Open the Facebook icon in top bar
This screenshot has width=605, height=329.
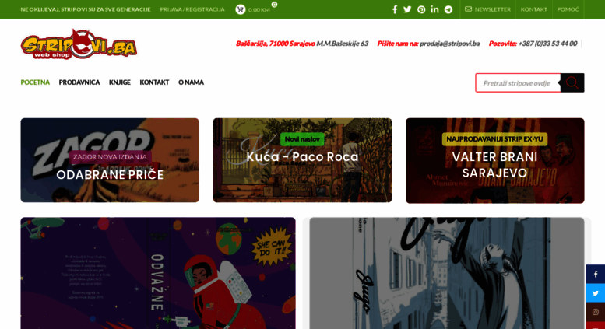(394, 9)
